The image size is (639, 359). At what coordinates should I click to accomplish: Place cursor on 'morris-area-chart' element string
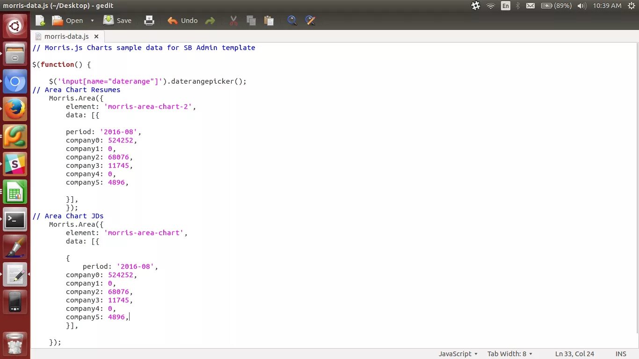pos(144,233)
